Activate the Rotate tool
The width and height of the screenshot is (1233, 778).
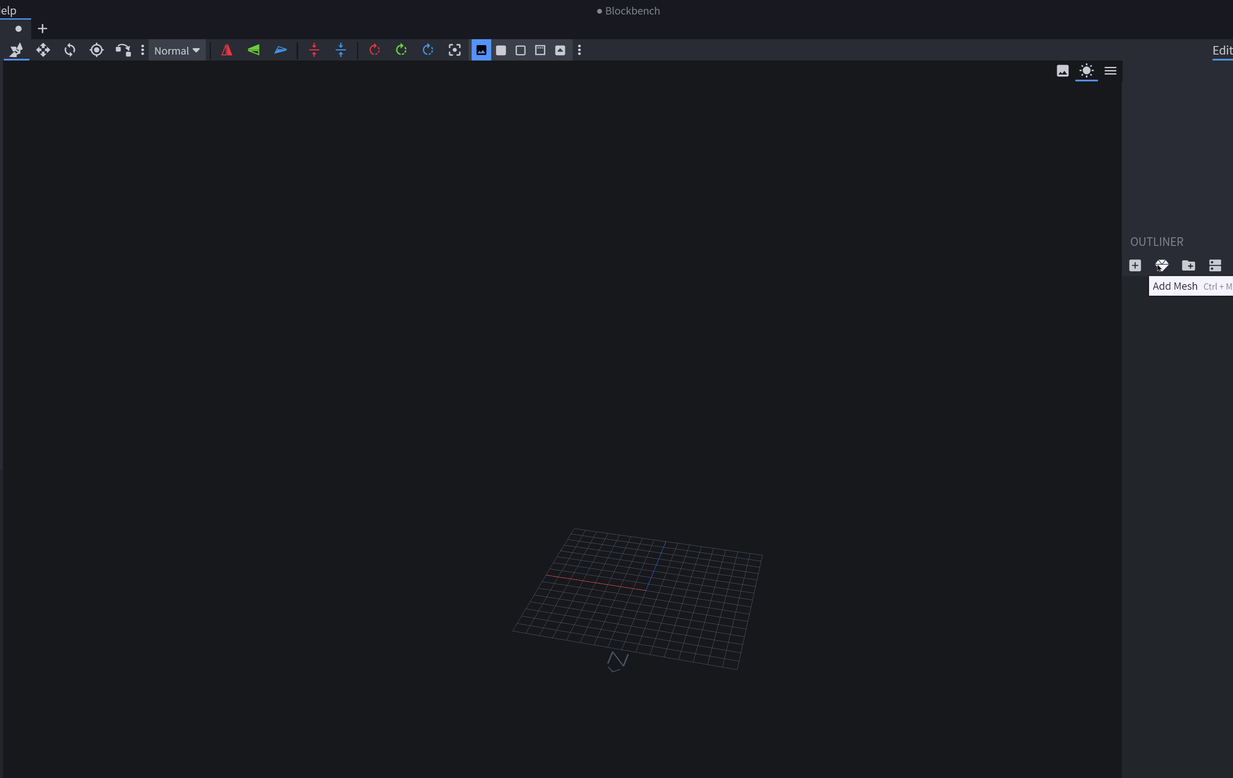click(x=69, y=50)
